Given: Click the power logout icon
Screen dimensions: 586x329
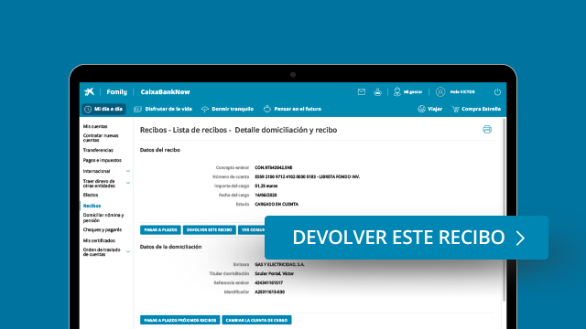Looking at the screenshot, I should (497, 91).
